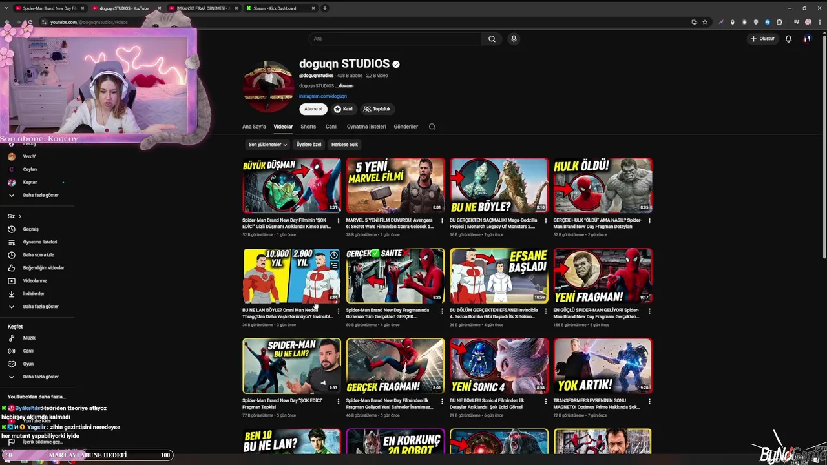Switch to the Videolar tab
This screenshot has height=465, width=827.
click(283, 127)
